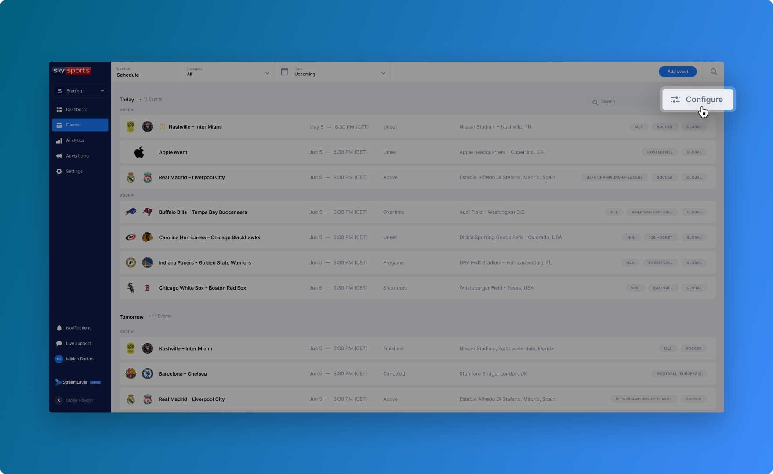Image resolution: width=773 pixels, height=474 pixels.
Task: Select Events in the sidebar
Action: point(80,125)
